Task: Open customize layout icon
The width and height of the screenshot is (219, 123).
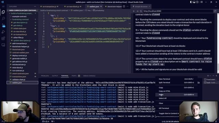Action: click(x=202, y=2)
